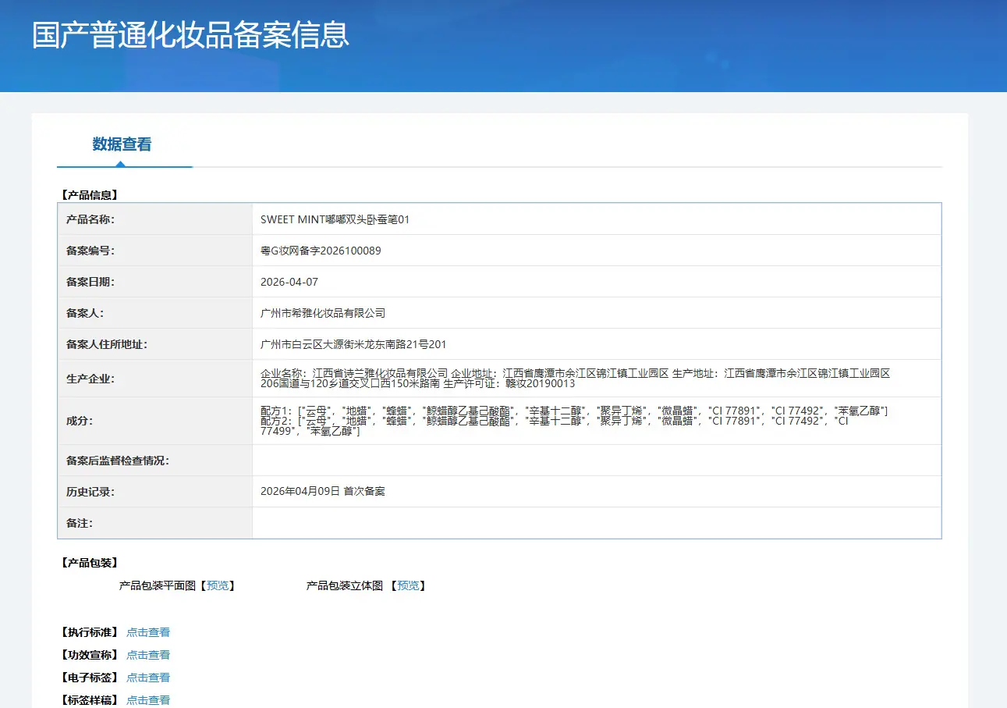Click the 【标签样稿】 label
Viewport: 1007px width, 708px height.
pos(89,700)
